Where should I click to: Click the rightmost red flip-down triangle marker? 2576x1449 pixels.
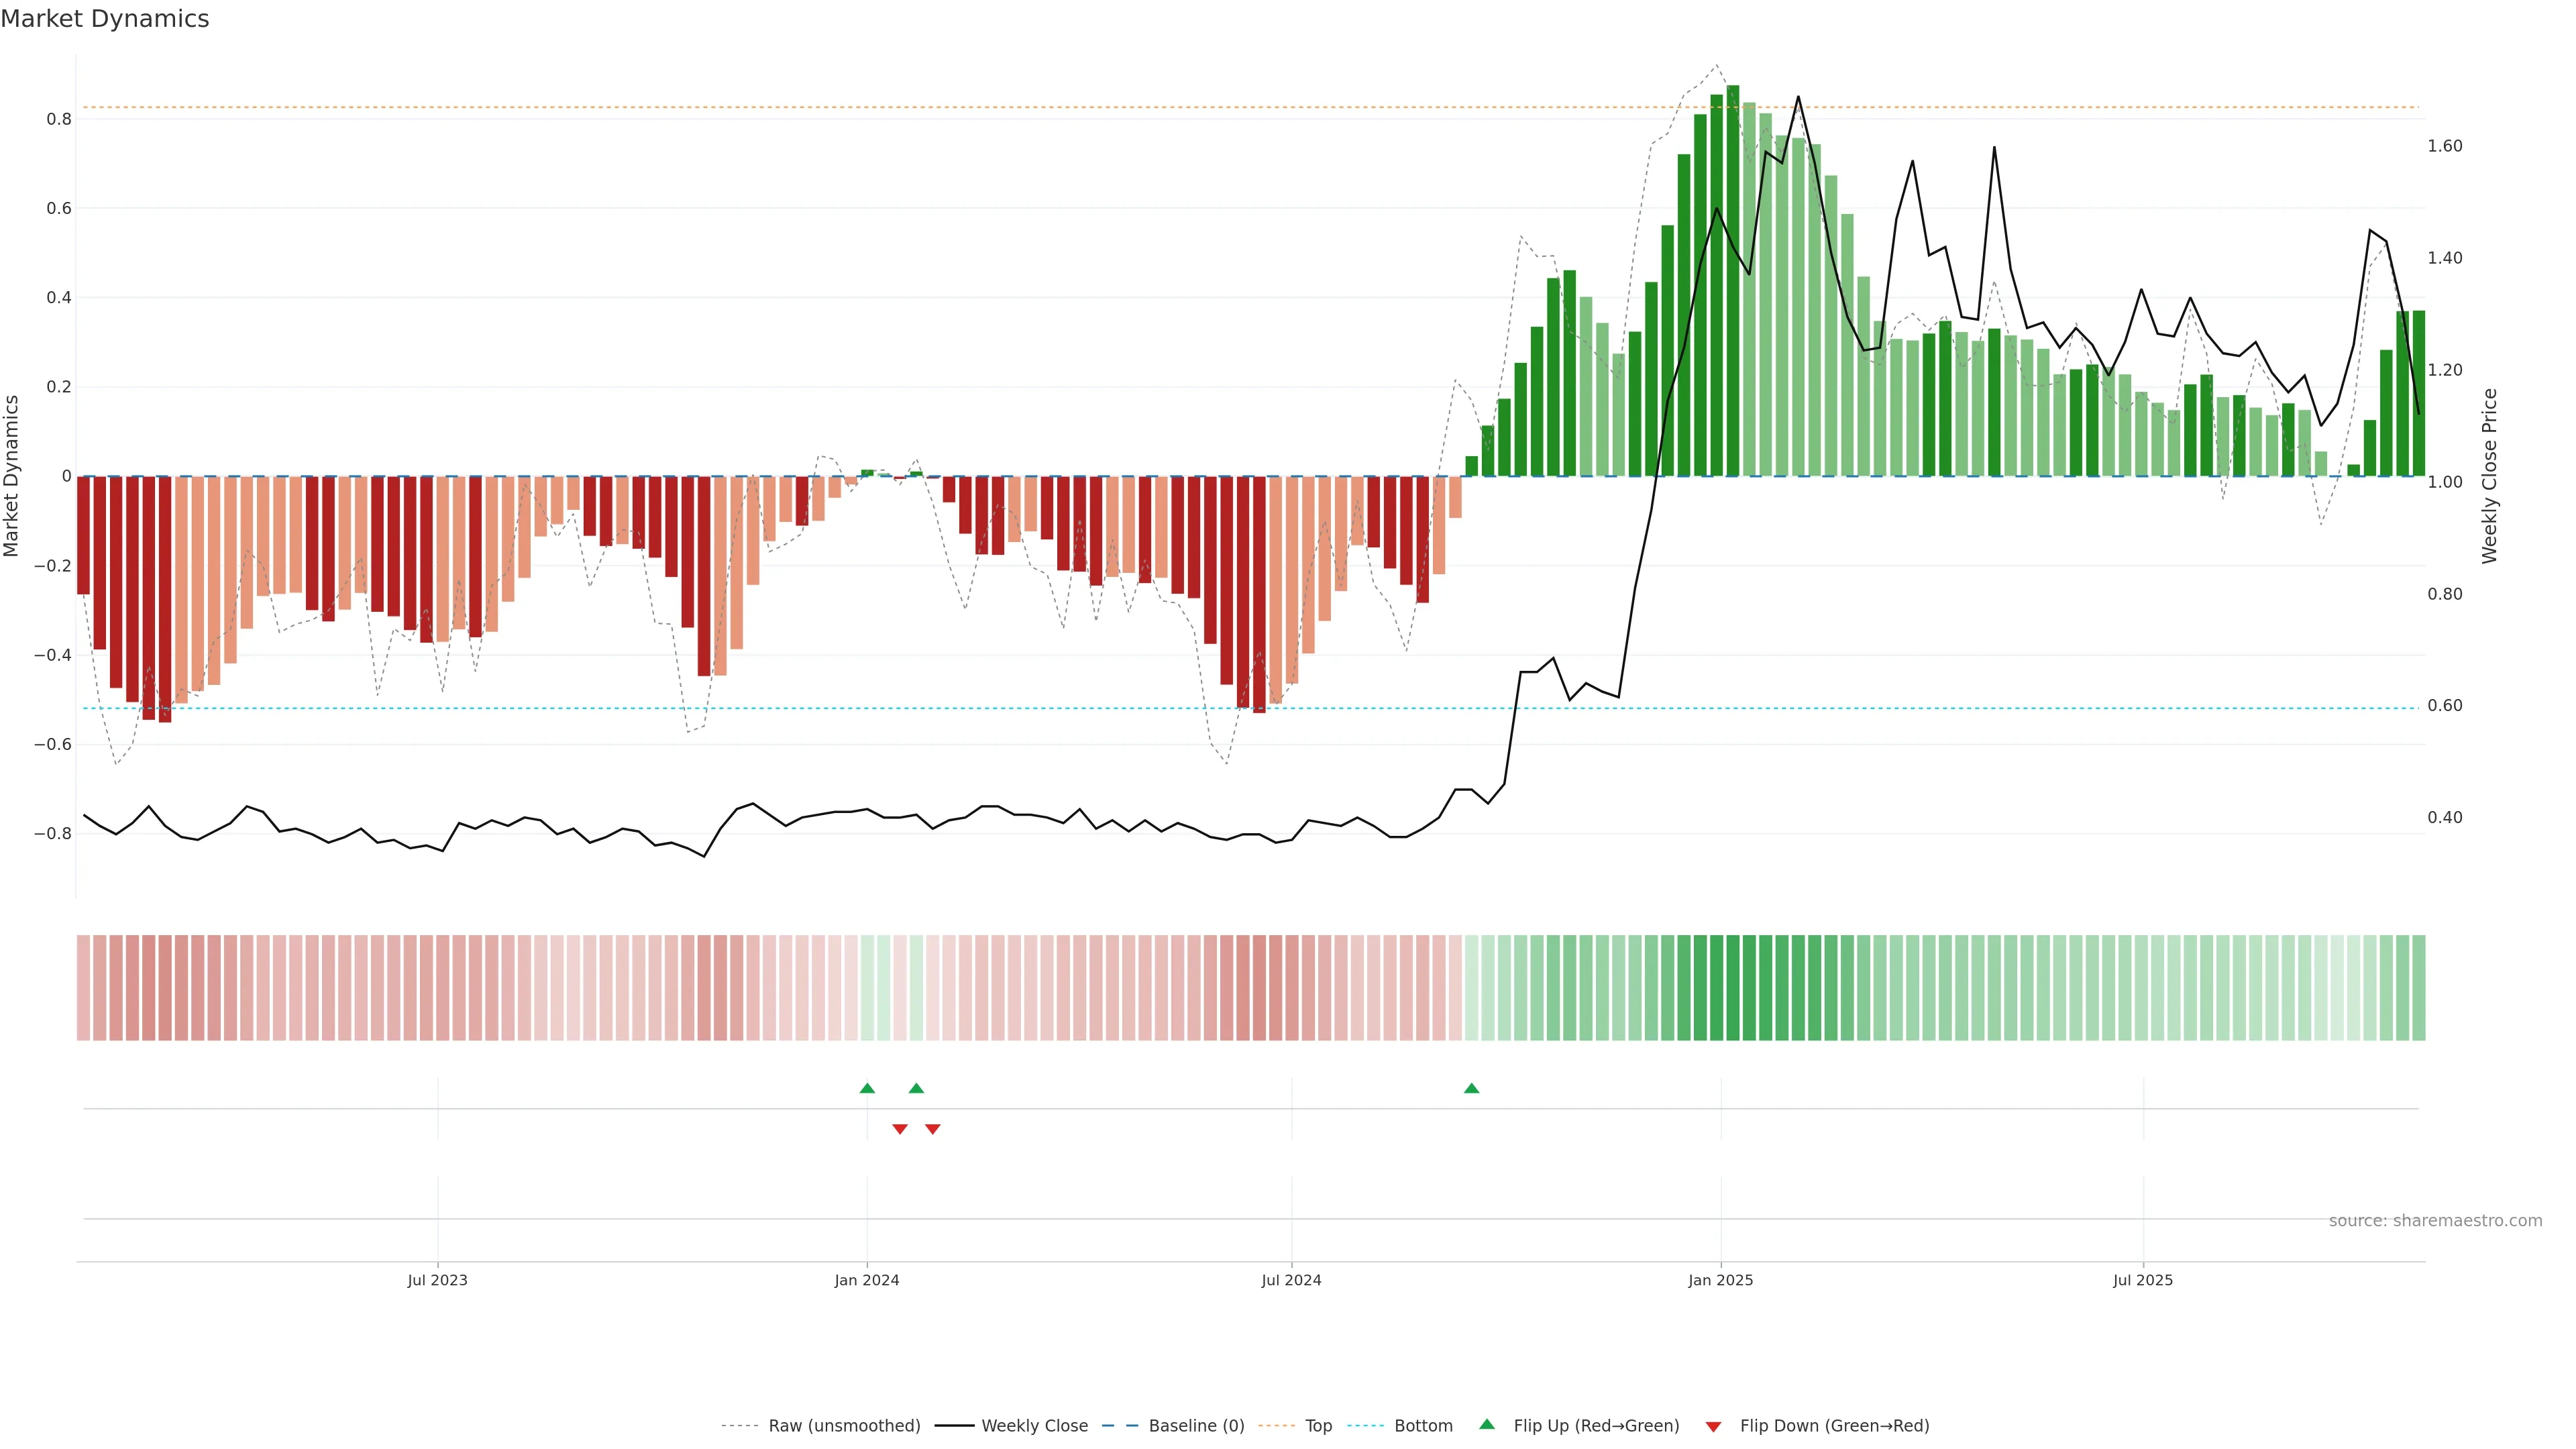click(x=933, y=1129)
